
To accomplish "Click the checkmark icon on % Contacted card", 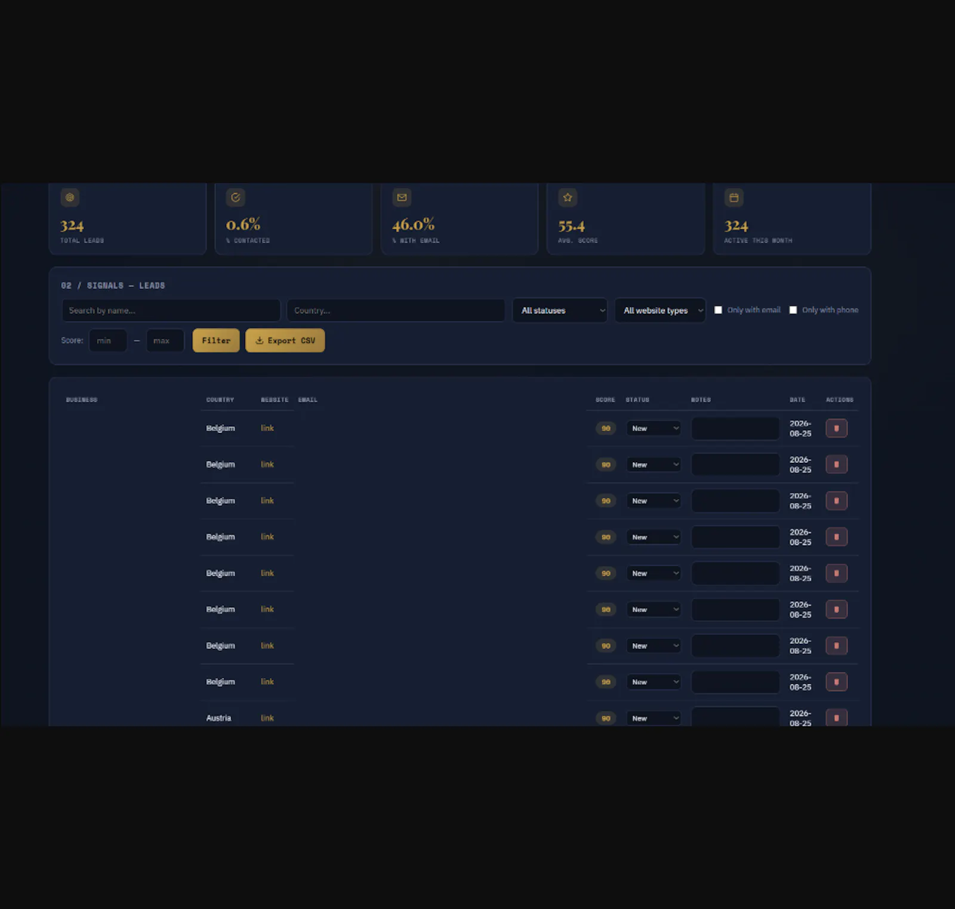I will click(x=236, y=197).
